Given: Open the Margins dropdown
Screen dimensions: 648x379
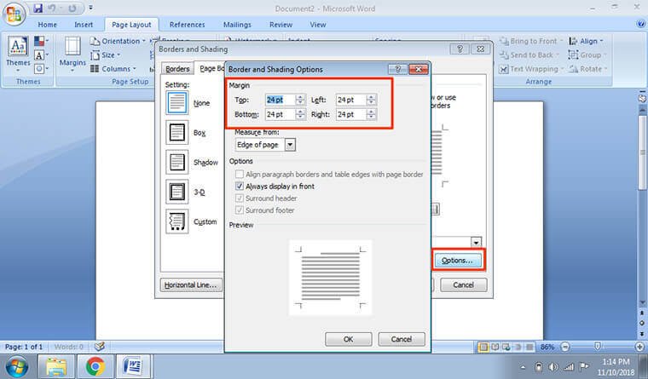Looking at the screenshot, I should pos(72,55).
